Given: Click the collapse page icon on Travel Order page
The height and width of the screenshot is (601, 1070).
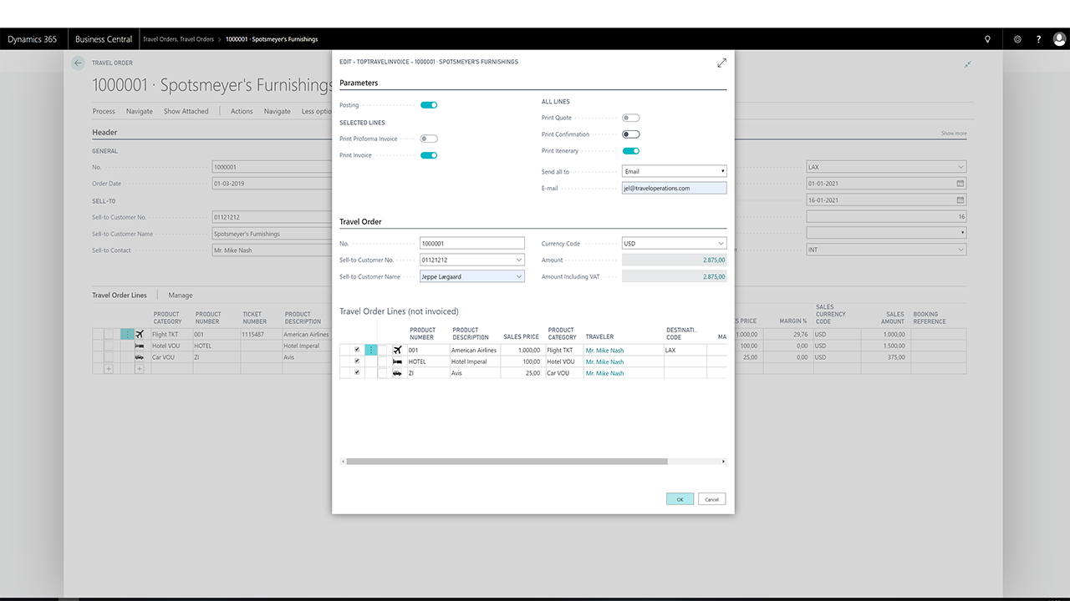Looking at the screenshot, I should (x=968, y=64).
